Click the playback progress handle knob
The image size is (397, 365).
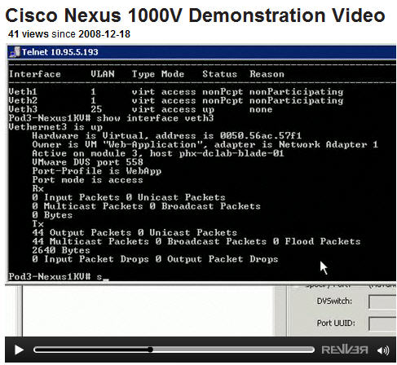pyautogui.click(x=150, y=350)
